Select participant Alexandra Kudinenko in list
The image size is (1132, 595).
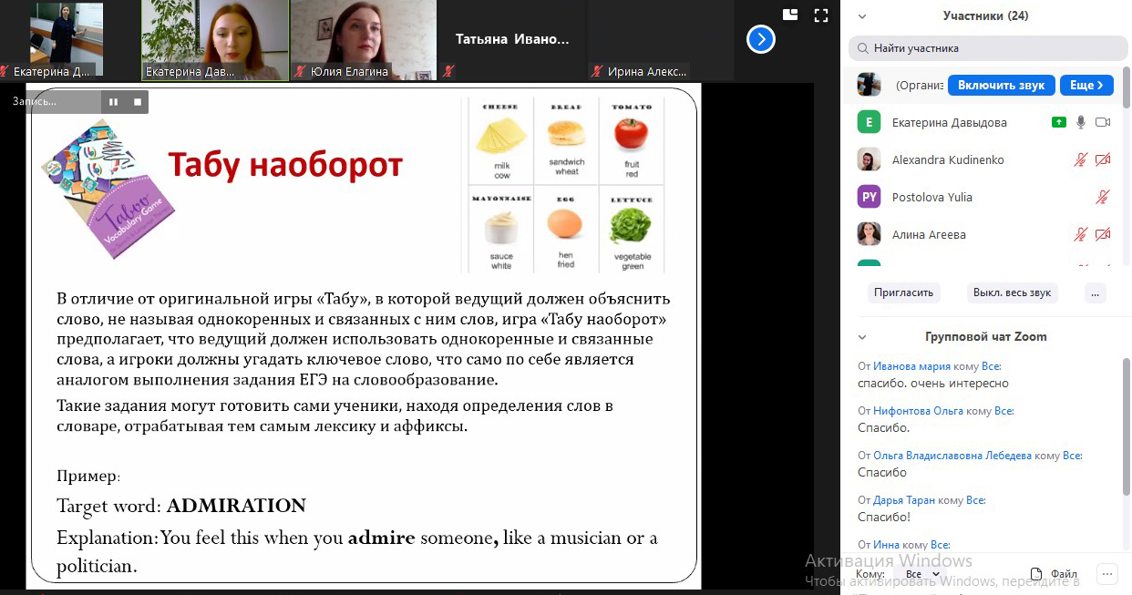[983, 159]
